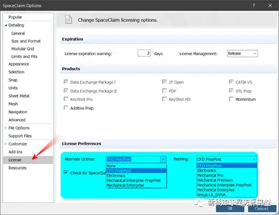Choose highlighted CFD PrepPost in Meshing list
The width and height of the screenshot is (279, 215).
pos(227,166)
